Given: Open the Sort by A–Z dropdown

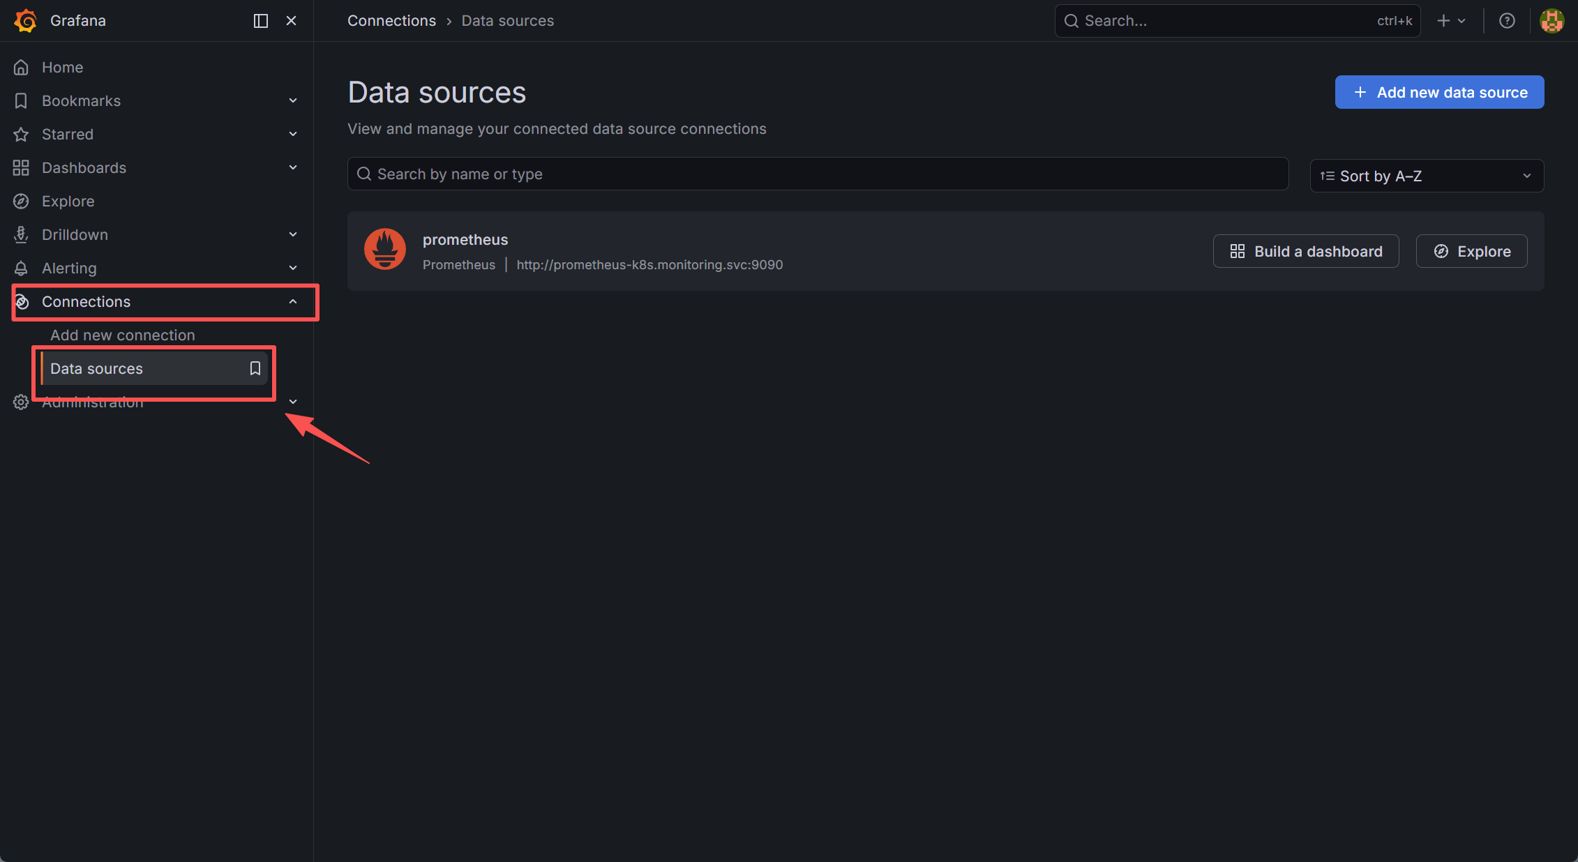Looking at the screenshot, I should (x=1427, y=176).
